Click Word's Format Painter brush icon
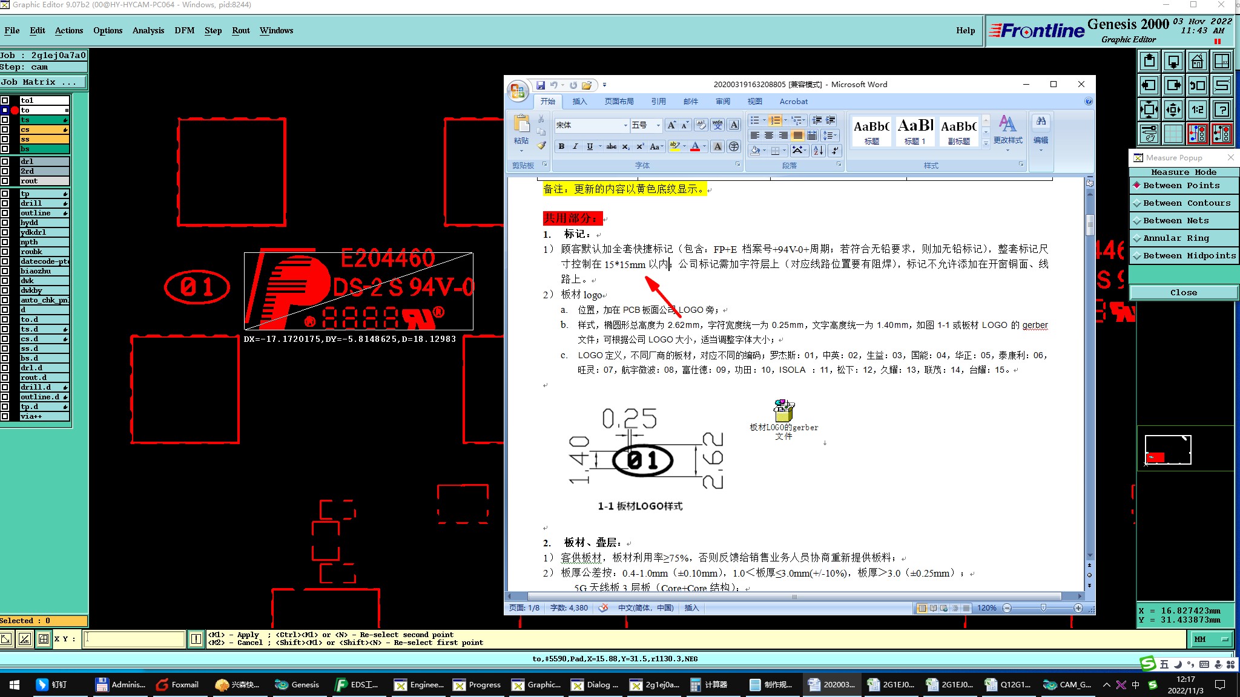 point(541,145)
